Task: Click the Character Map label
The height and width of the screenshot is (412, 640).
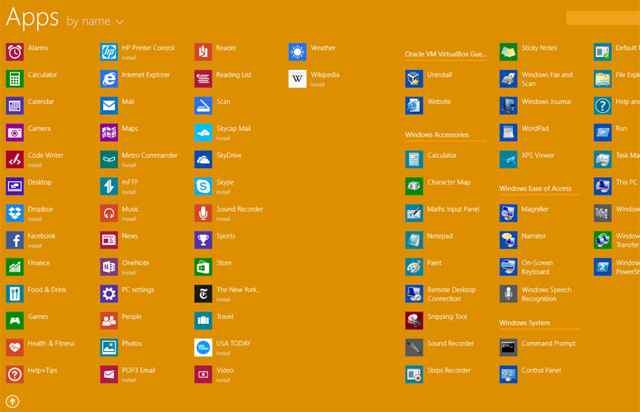Action: coord(449,182)
